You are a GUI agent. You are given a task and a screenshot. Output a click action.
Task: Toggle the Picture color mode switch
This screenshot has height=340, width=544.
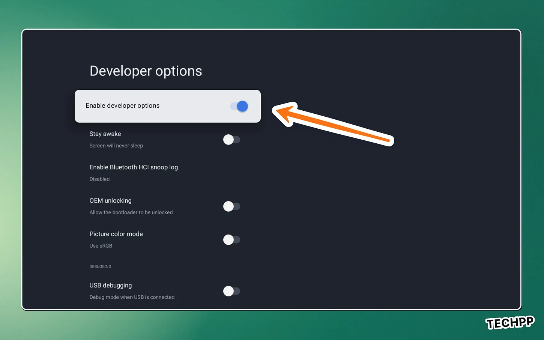(x=231, y=239)
